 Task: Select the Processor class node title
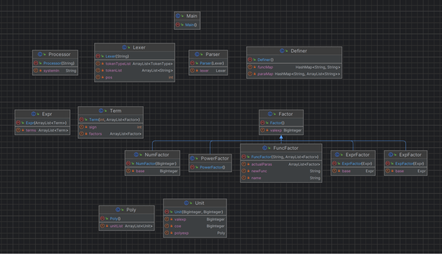[x=59, y=55]
